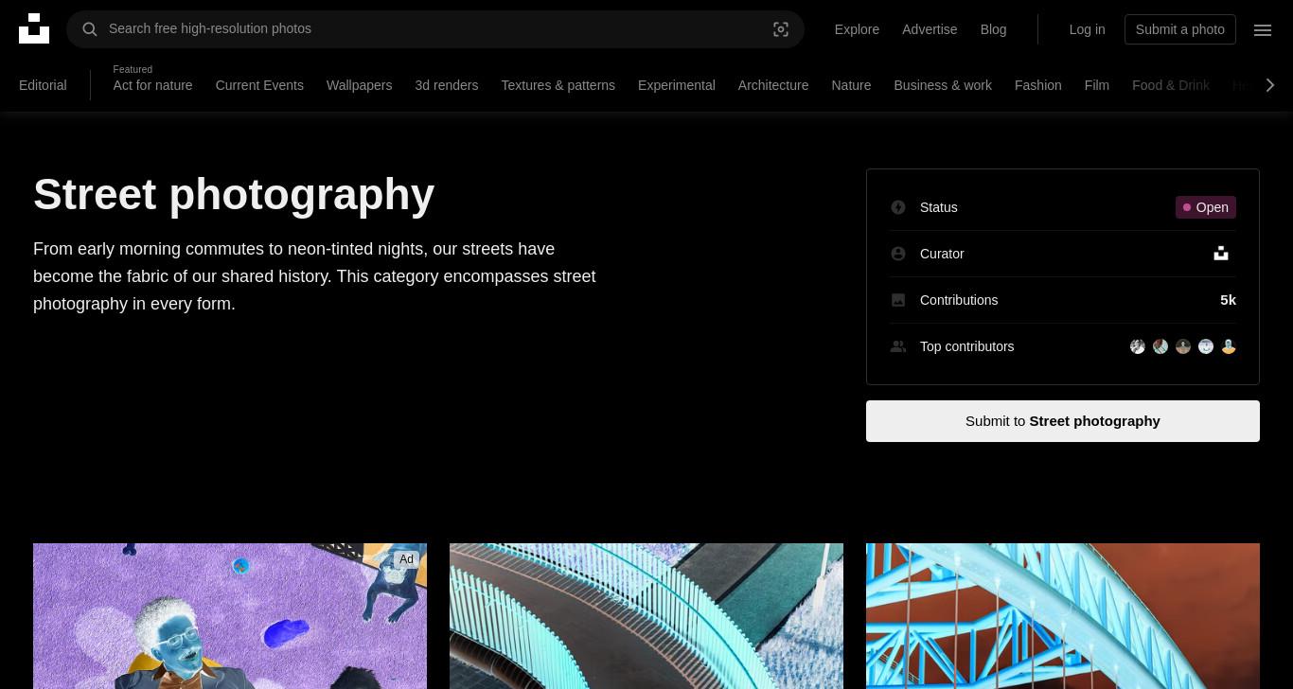Click the search magnifier icon

[x=90, y=29]
